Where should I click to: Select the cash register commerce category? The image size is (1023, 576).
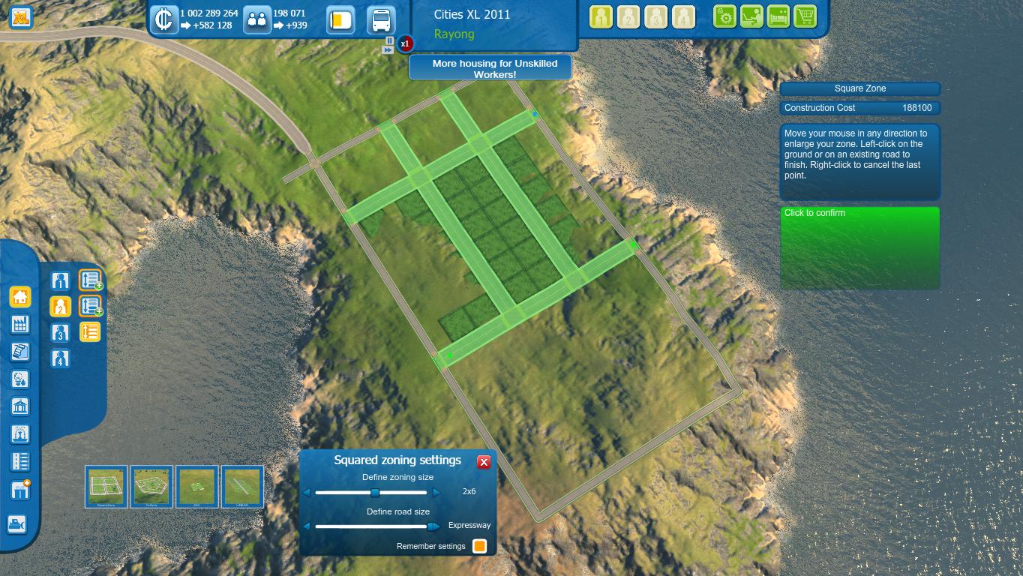(x=20, y=352)
